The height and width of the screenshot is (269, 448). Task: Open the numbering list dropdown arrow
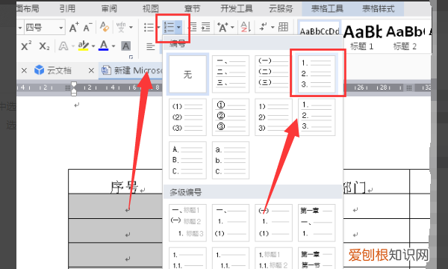(x=178, y=28)
